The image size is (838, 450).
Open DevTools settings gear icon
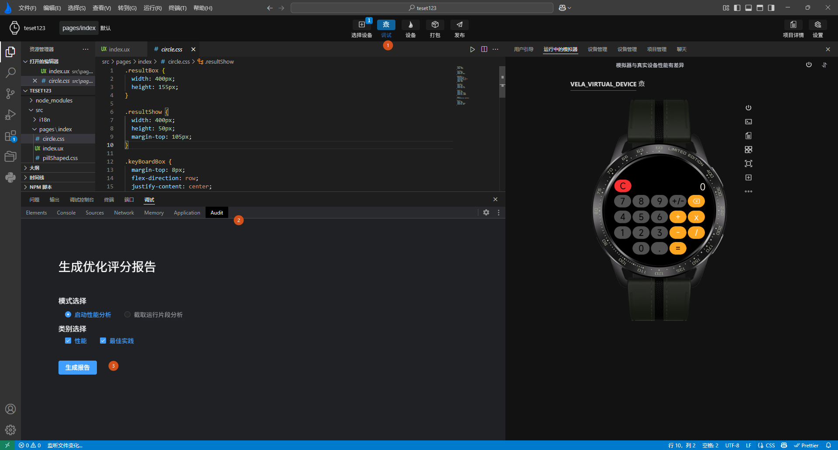[486, 212]
